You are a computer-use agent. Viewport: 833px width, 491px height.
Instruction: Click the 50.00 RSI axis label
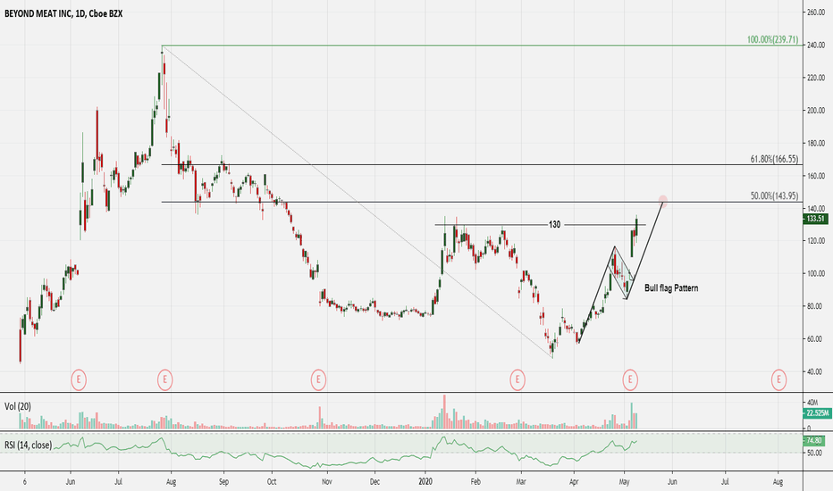click(815, 454)
